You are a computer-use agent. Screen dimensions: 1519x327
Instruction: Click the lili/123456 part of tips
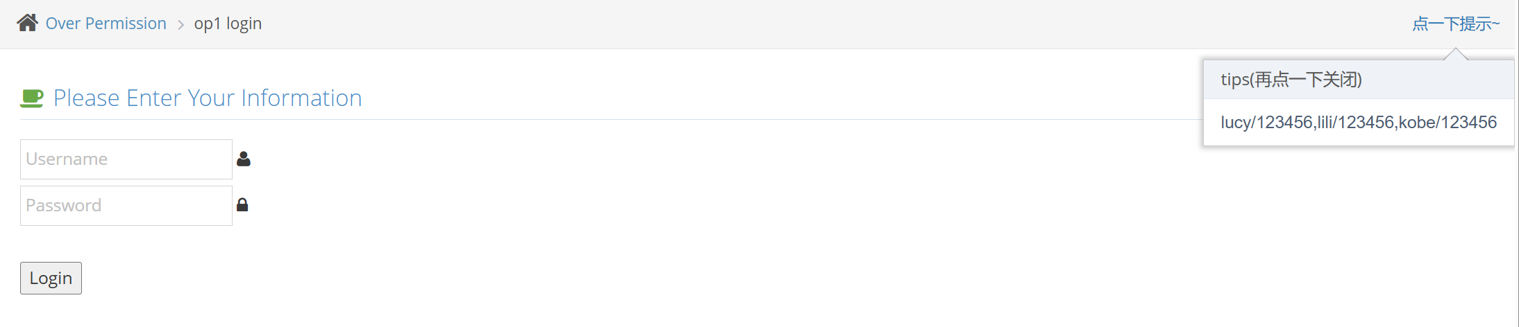point(1356,123)
